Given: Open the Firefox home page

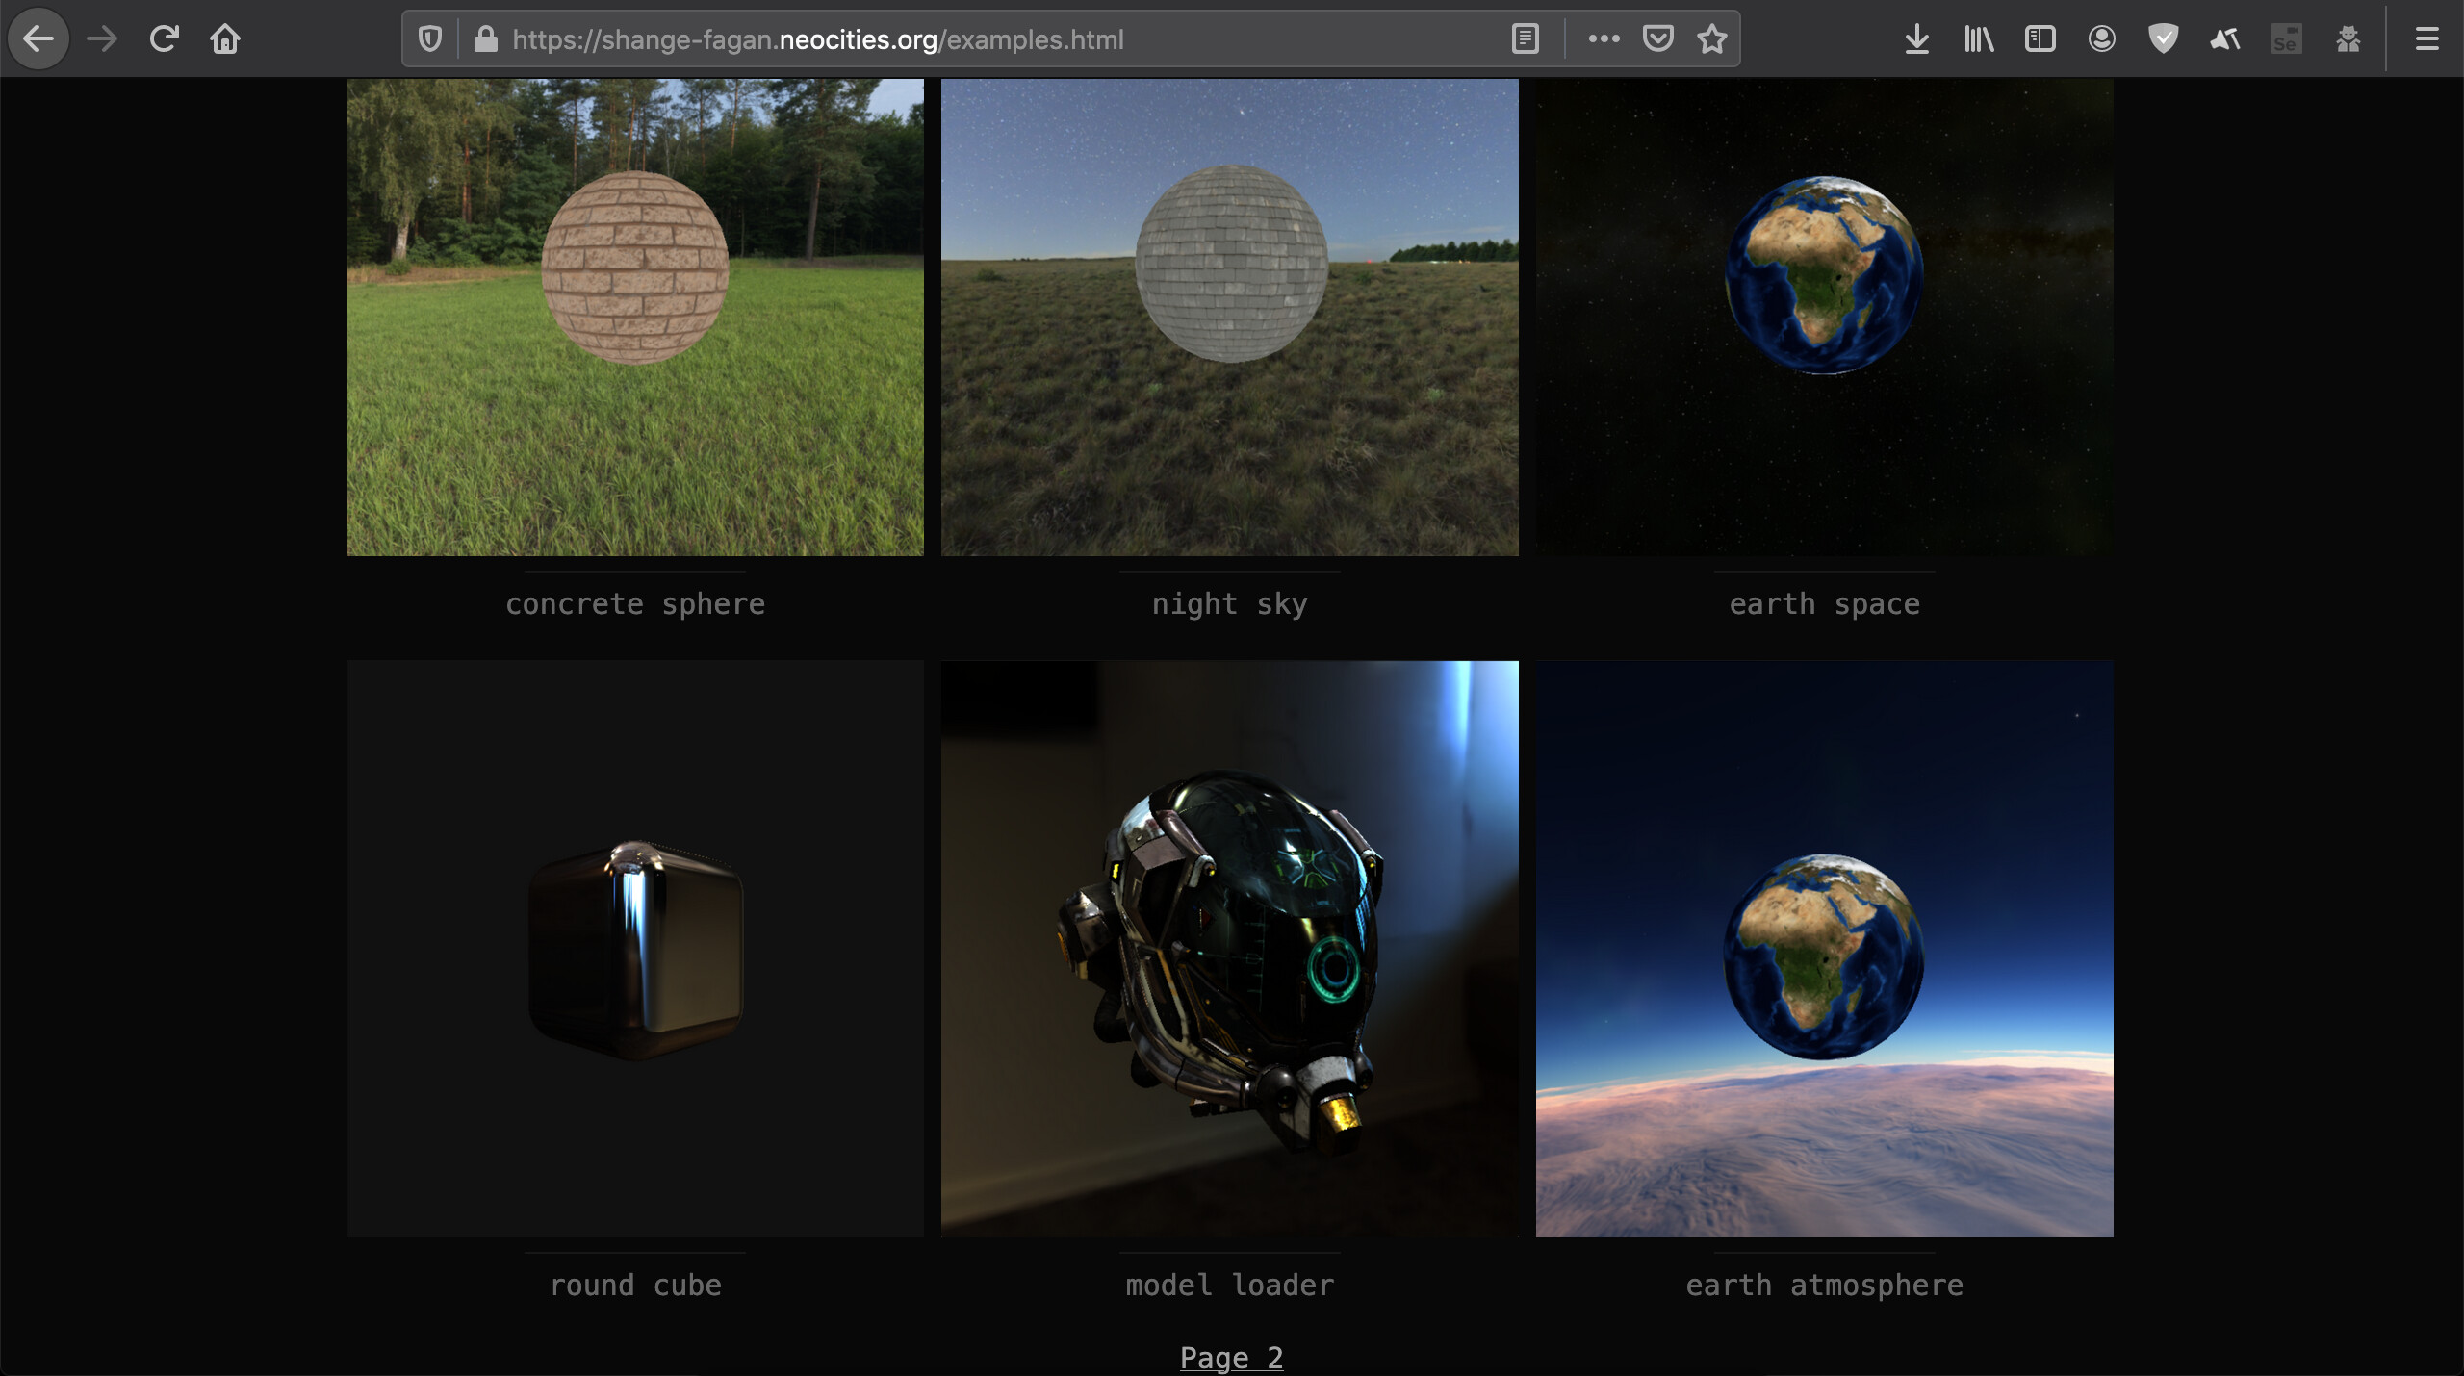Looking at the screenshot, I should click(x=225, y=39).
